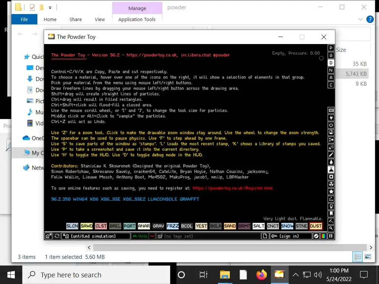The width and height of the screenshot is (379, 284).
Task: Toggle the P quick option
Action: 331,48
